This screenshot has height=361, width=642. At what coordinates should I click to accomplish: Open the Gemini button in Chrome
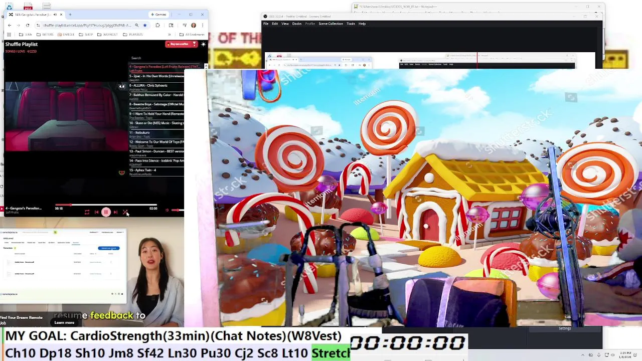[x=158, y=15]
